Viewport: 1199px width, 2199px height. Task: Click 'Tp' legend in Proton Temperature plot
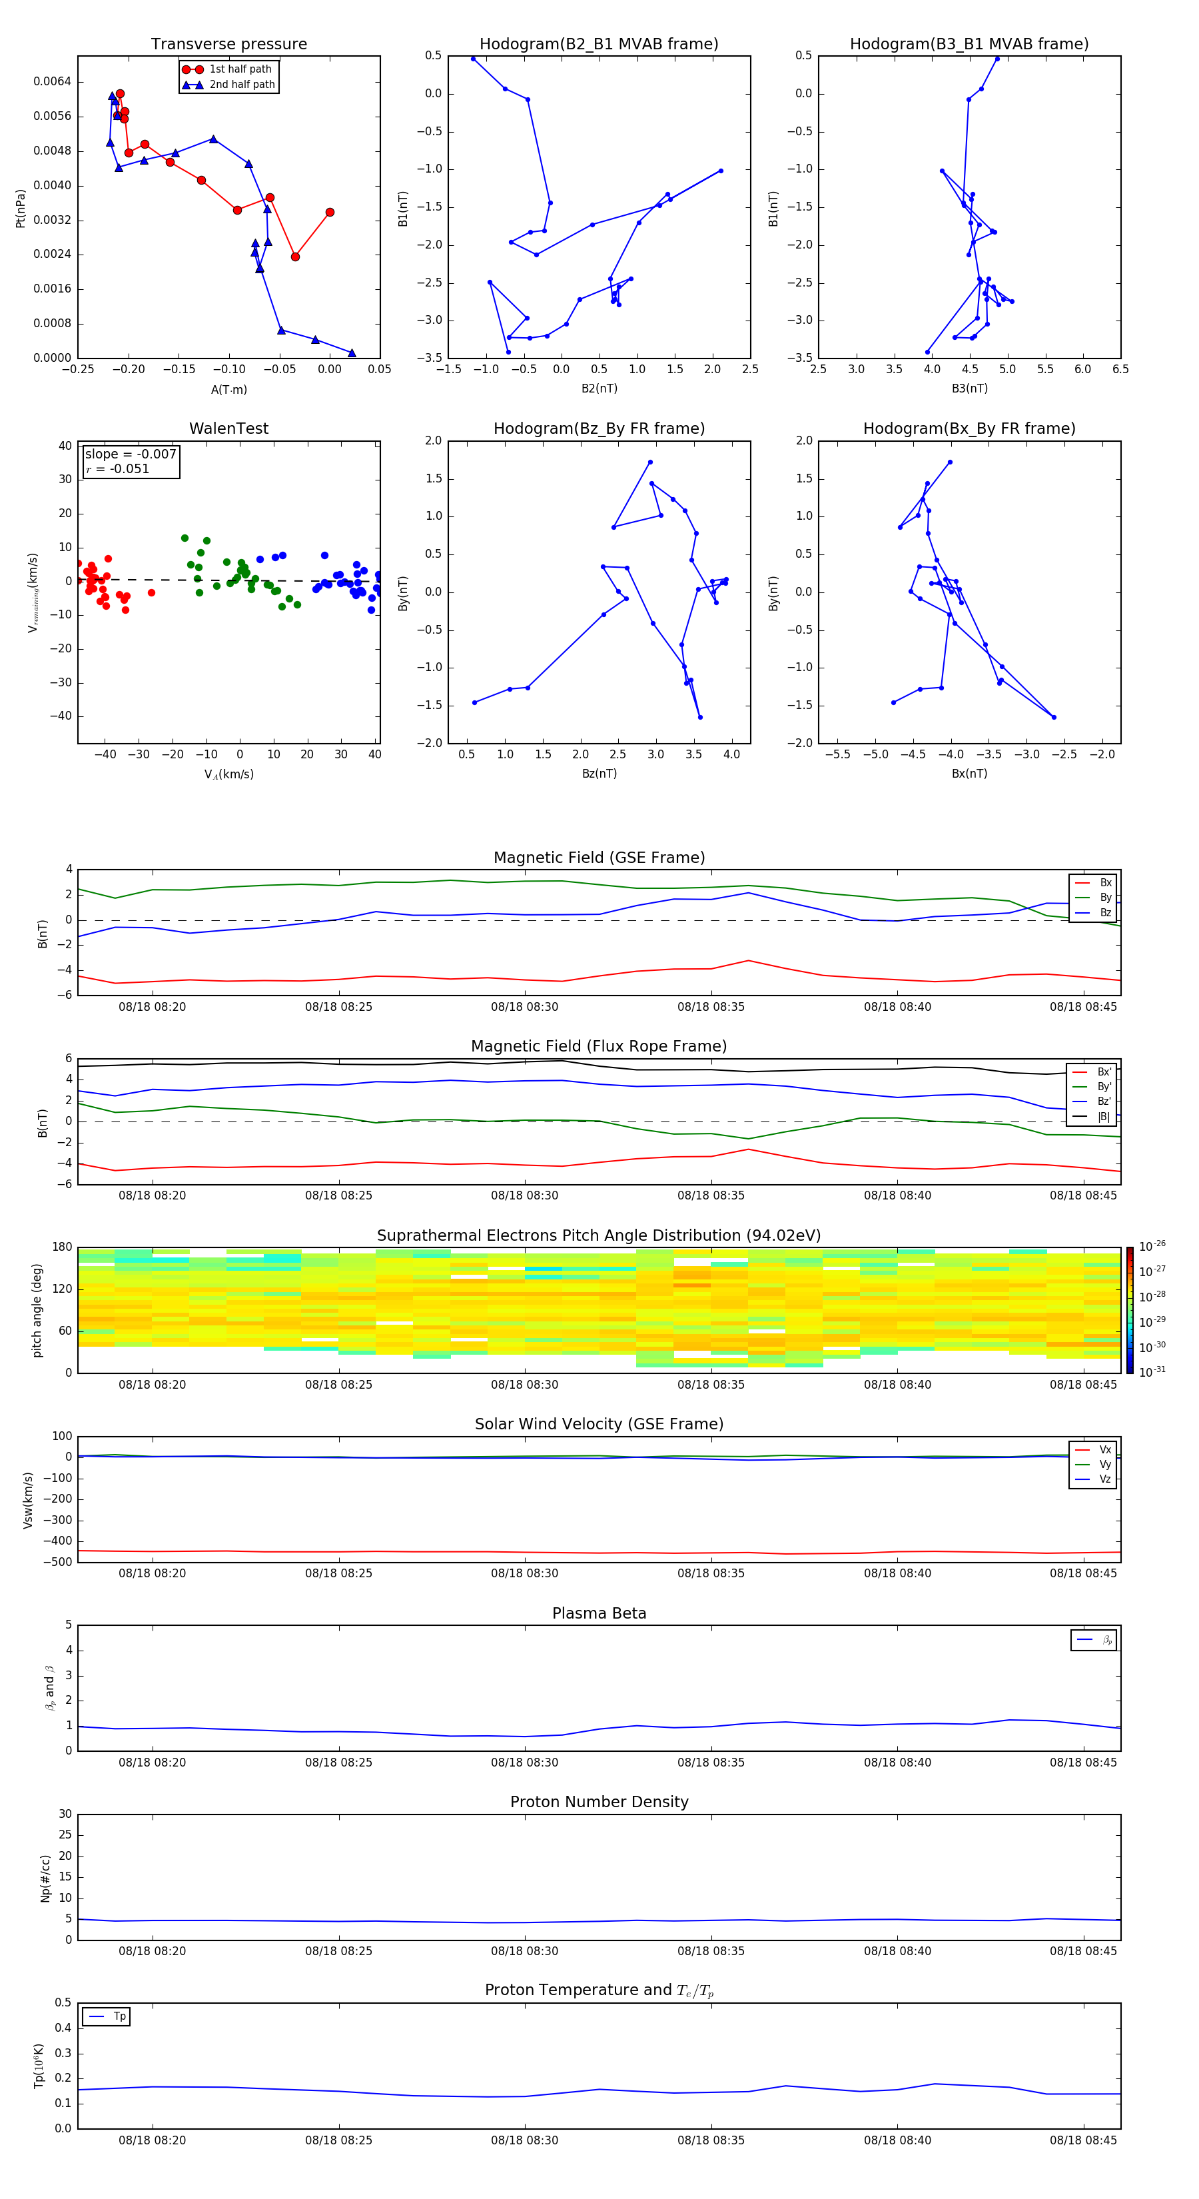pos(107,2017)
